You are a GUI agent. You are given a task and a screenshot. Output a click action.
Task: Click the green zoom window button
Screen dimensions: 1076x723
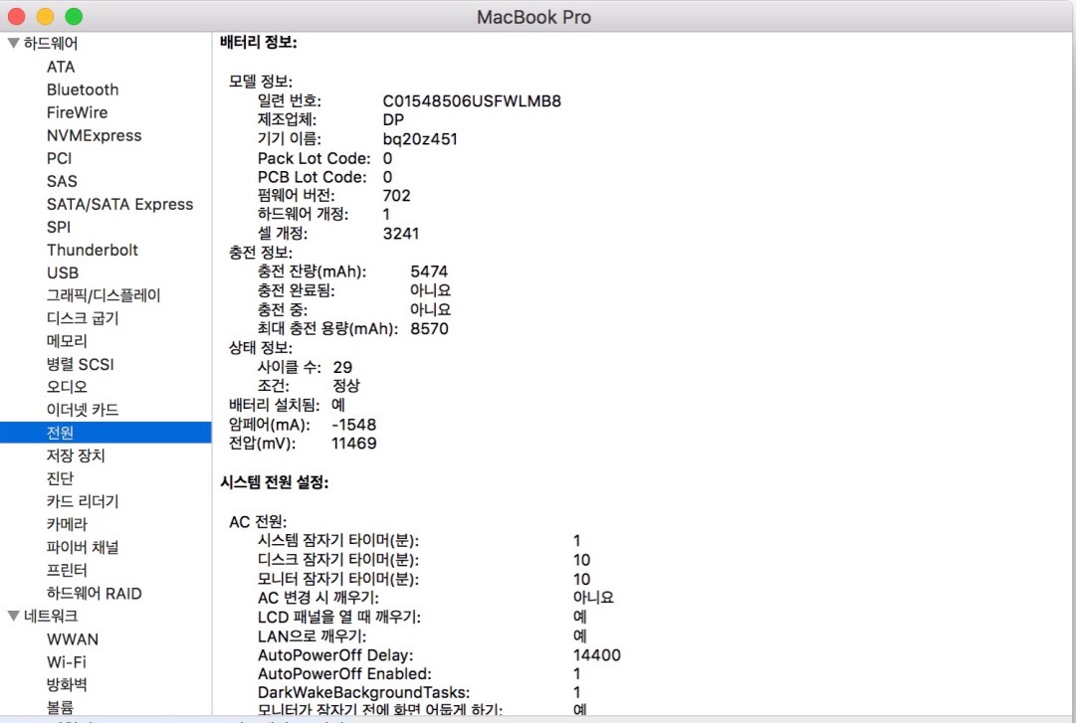74,17
